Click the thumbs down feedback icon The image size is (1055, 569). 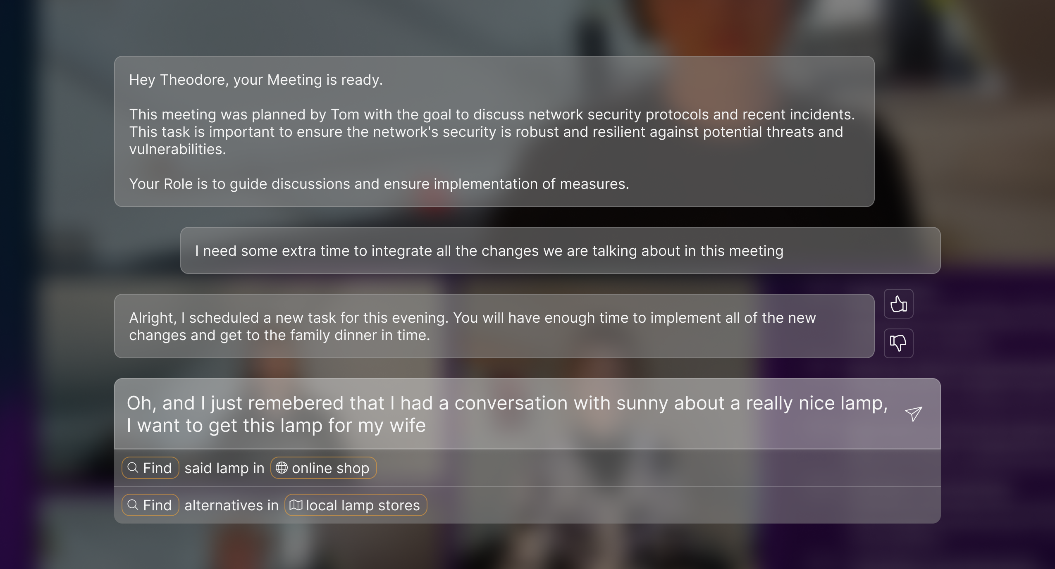[x=898, y=343]
